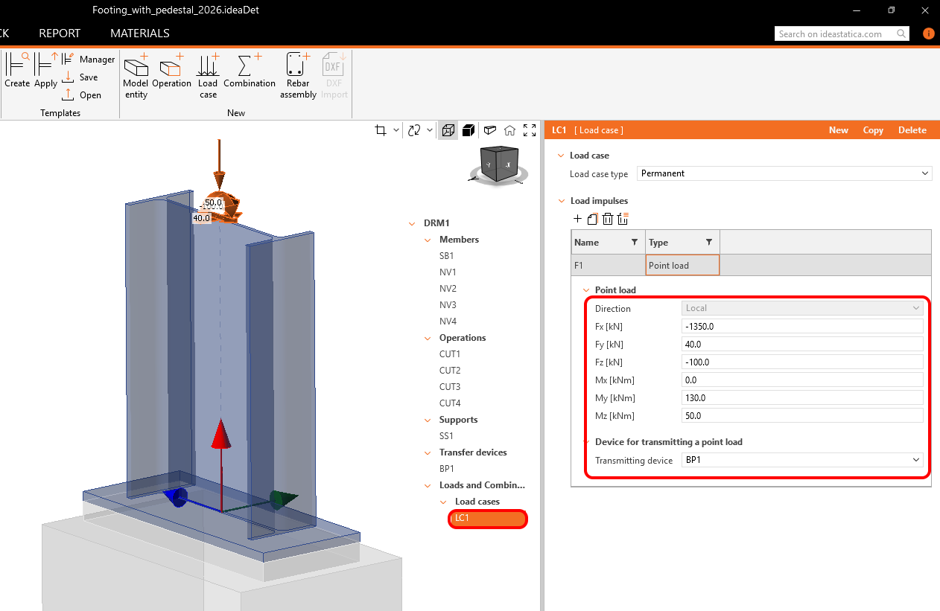Open the Load case type dropdown
Image resolution: width=940 pixels, height=611 pixels.
(784, 173)
